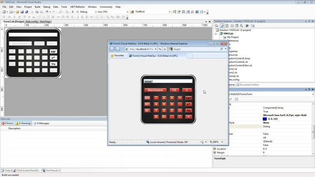Open the TextBox1 find combo box
Viewport: 315px width, 177px height.
(169, 12)
